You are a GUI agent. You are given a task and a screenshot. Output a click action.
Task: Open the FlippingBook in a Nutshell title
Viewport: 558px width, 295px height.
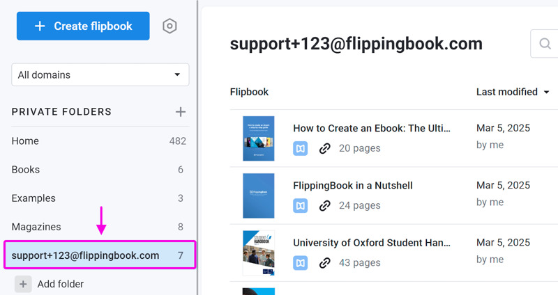coord(353,185)
